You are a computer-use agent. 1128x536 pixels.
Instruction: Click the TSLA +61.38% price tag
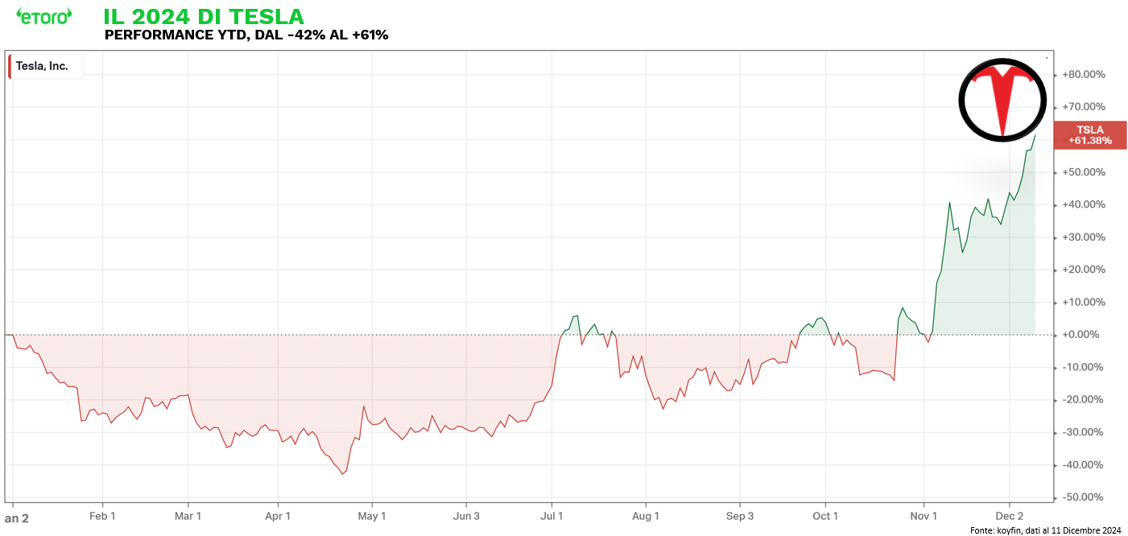[x=1090, y=134]
